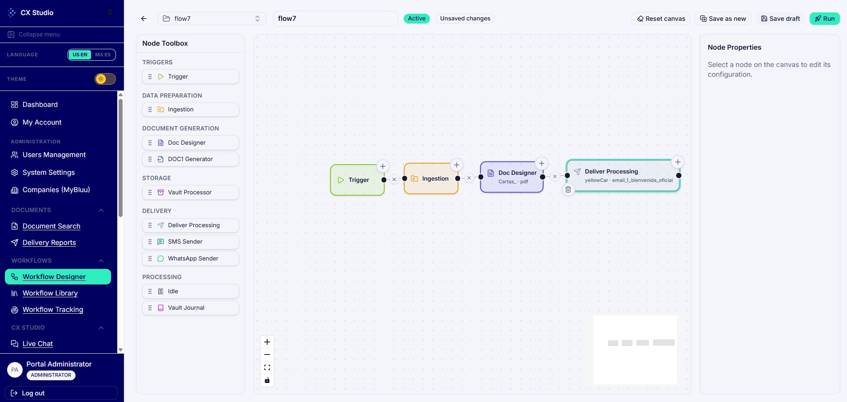
Task: Click the Run button
Action: (824, 19)
